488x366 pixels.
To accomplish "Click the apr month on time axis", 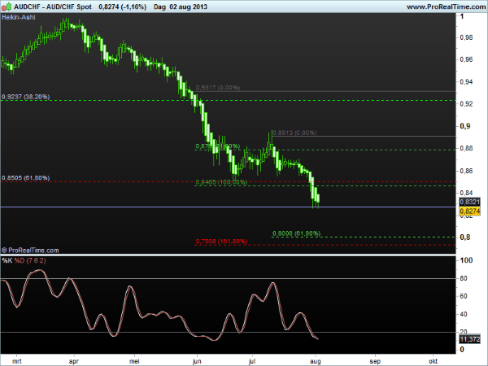I will click(x=74, y=361).
